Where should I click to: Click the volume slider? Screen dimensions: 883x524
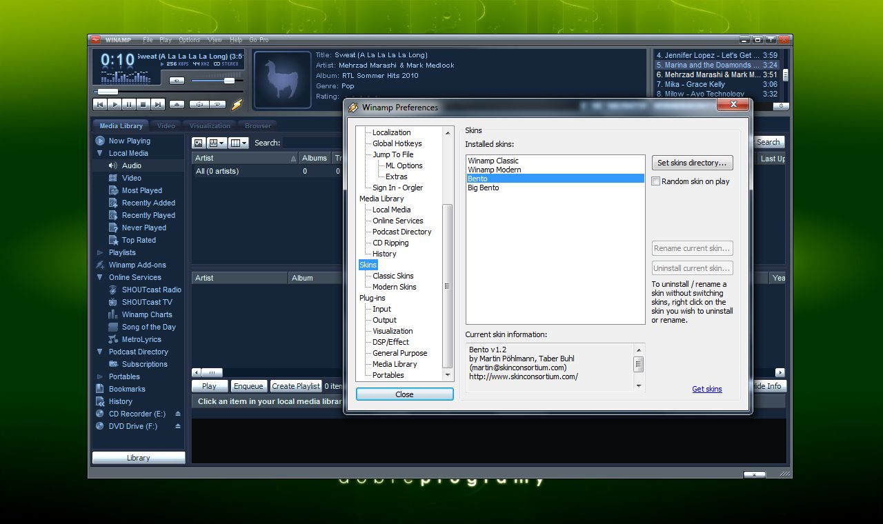pyautogui.click(x=217, y=81)
